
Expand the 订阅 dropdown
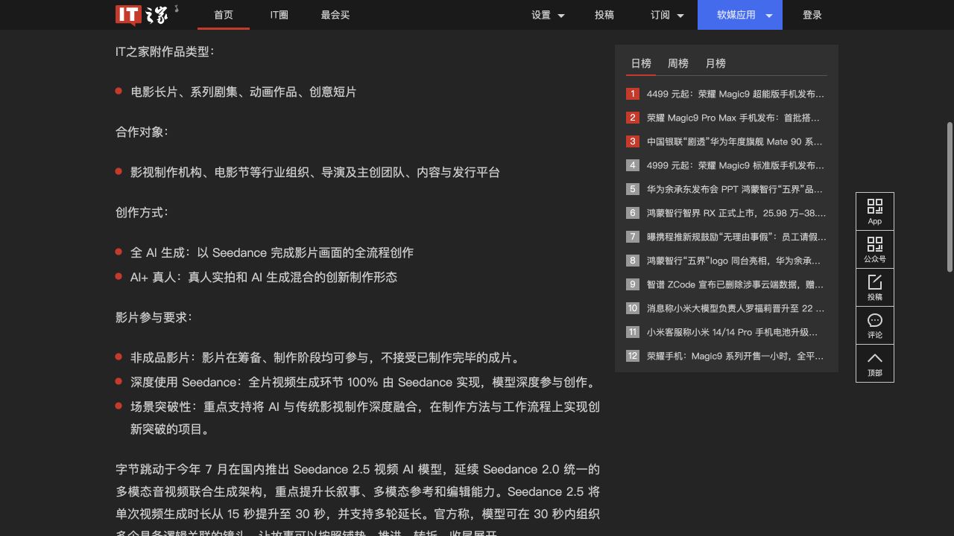click(x=667, y=15)
